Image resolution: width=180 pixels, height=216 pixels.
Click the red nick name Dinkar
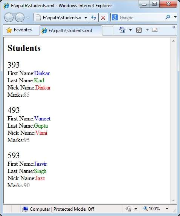click(x=43, y=88)
